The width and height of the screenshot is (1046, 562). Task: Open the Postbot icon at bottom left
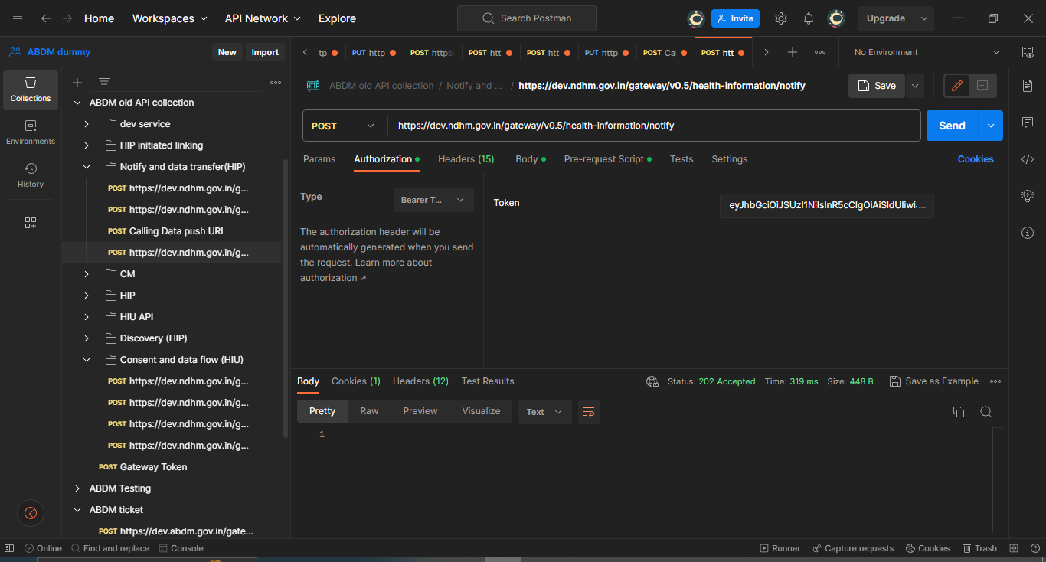point(31,513)
